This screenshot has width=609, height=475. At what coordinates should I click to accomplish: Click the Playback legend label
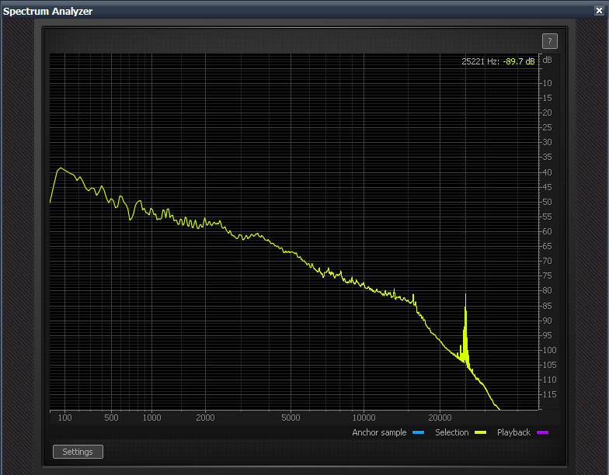pyautogui.click(x=513, y=432)
